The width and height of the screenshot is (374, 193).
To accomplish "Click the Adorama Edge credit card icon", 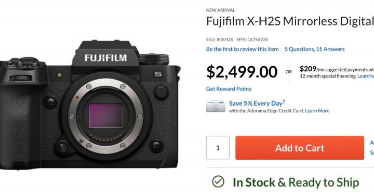I will 216,106.
